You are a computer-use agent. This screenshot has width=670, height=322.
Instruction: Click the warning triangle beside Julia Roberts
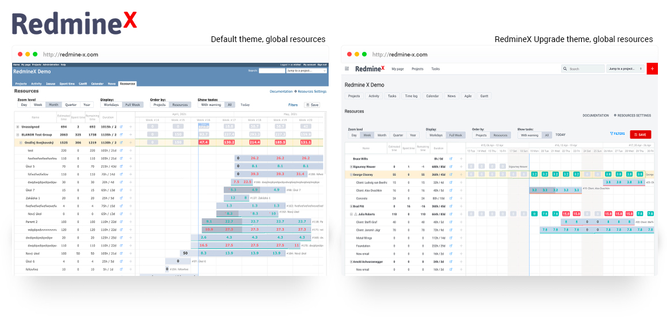356,214
